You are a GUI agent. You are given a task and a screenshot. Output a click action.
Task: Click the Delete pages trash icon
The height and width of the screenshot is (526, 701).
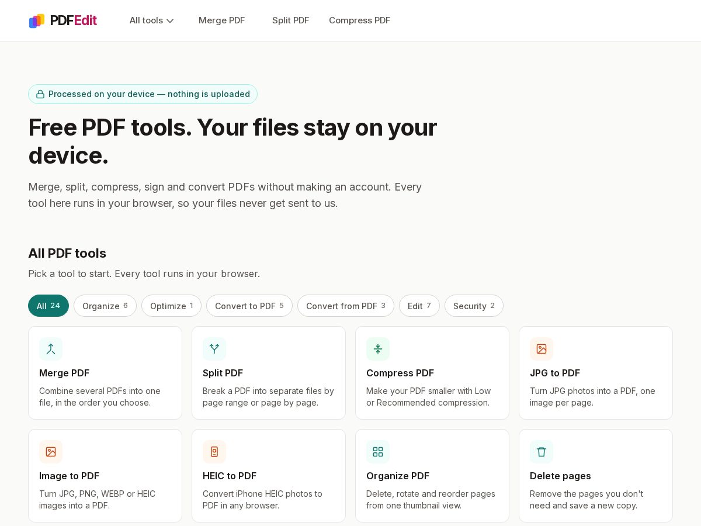coord(542,452)
